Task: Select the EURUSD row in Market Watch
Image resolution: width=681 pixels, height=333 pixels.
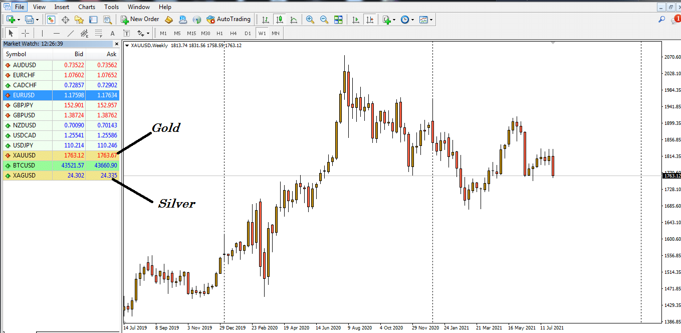Action: coord(61,95)
